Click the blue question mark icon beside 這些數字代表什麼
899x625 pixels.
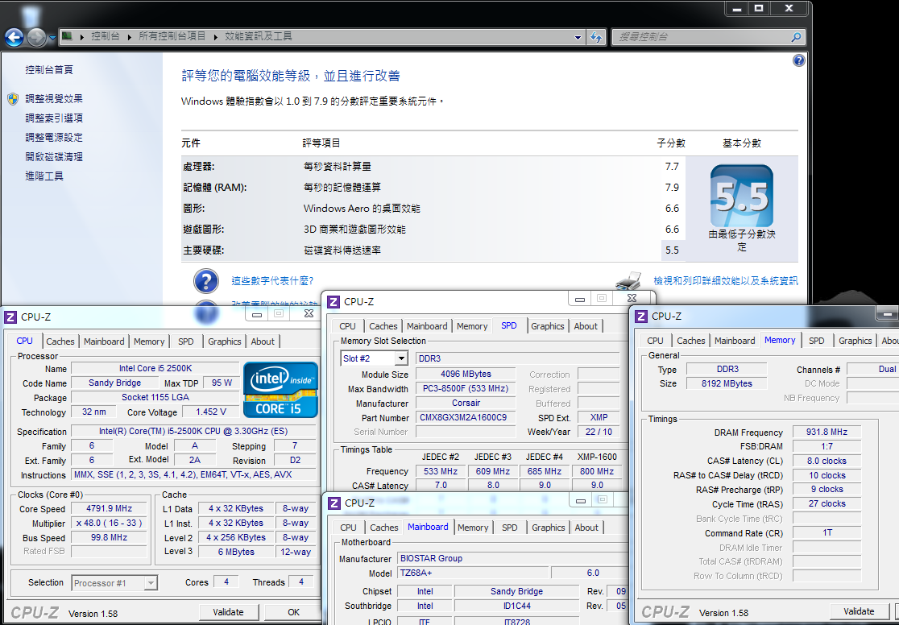point(206,281)
